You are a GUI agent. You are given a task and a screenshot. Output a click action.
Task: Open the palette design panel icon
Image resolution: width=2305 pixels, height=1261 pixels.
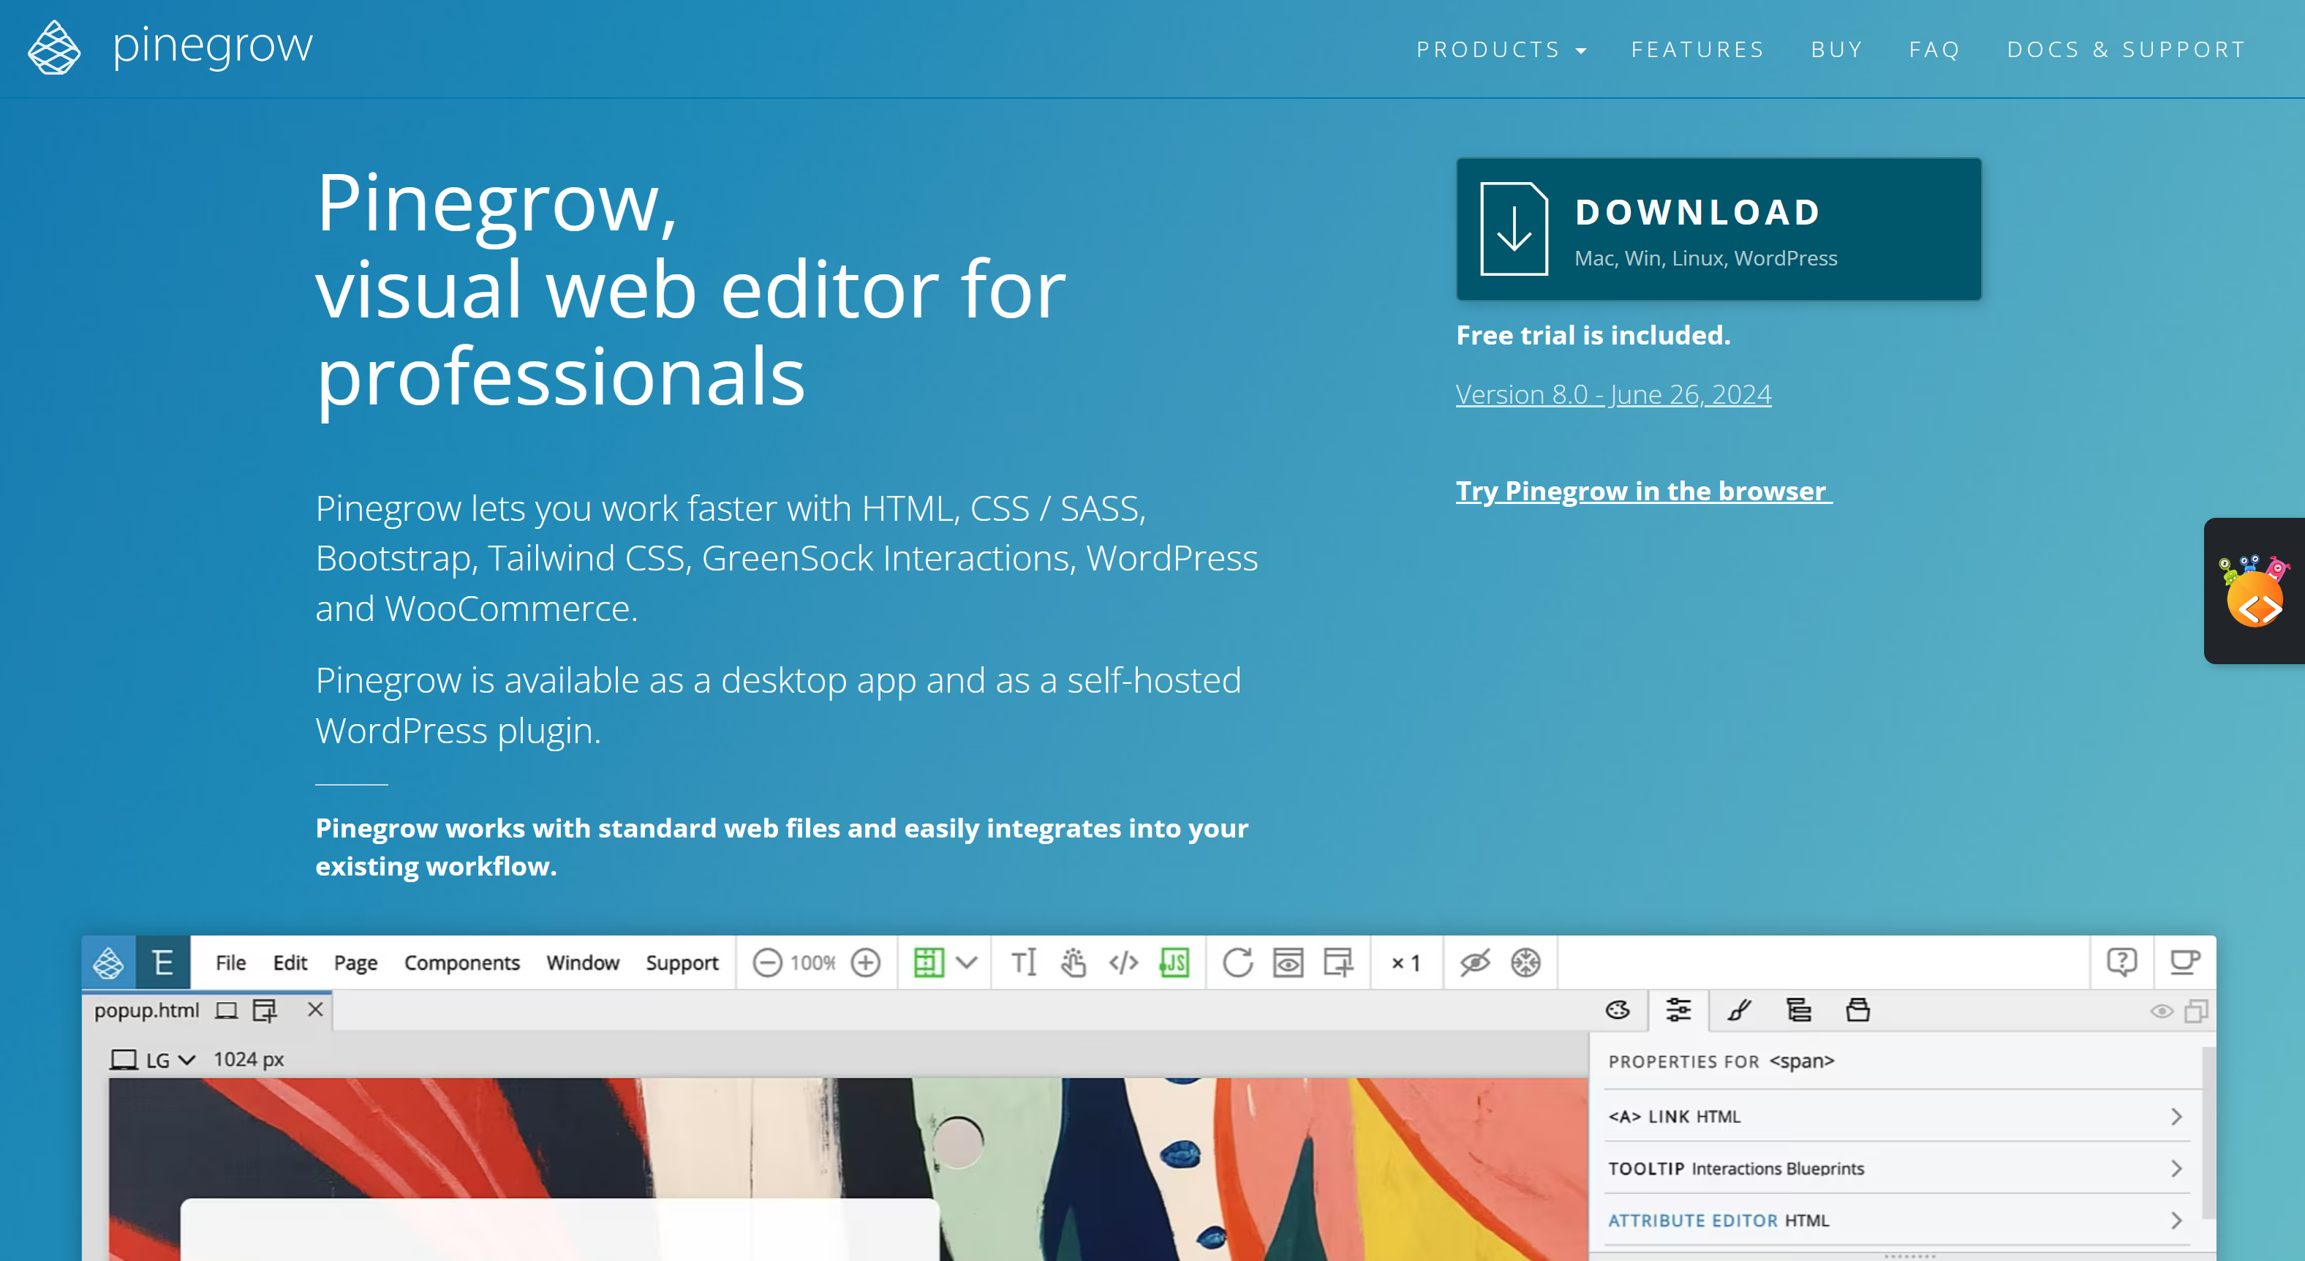(x=1618, y=1012)
